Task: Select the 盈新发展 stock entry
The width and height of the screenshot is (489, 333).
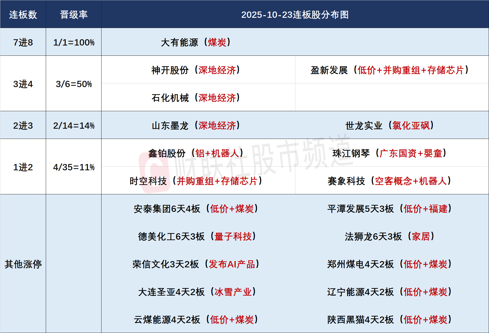Action: [389, 70]
